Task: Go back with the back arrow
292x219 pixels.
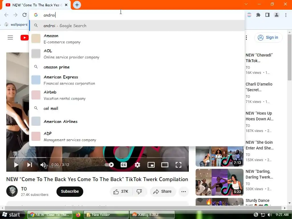Action: tap(6, 15)
